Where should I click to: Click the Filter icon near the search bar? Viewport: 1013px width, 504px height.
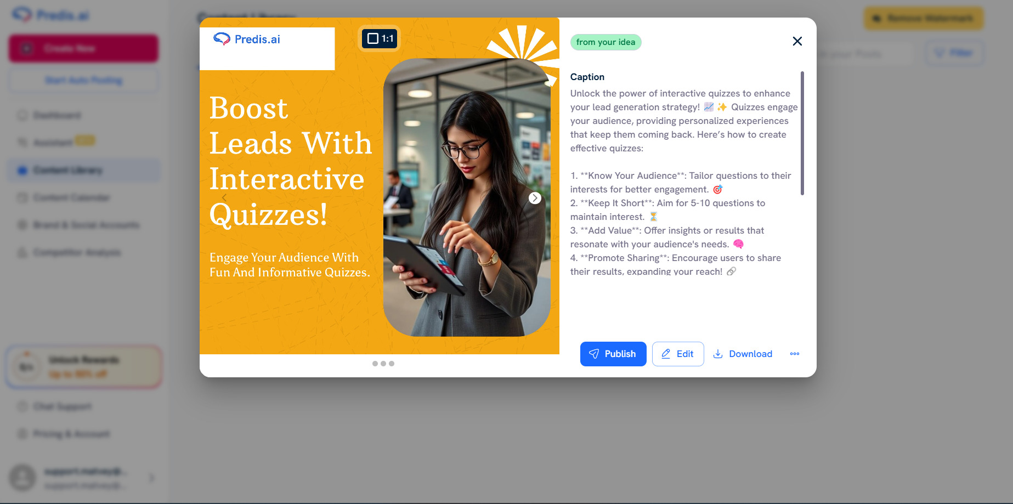pyautogui.click(x=939, y=53)
